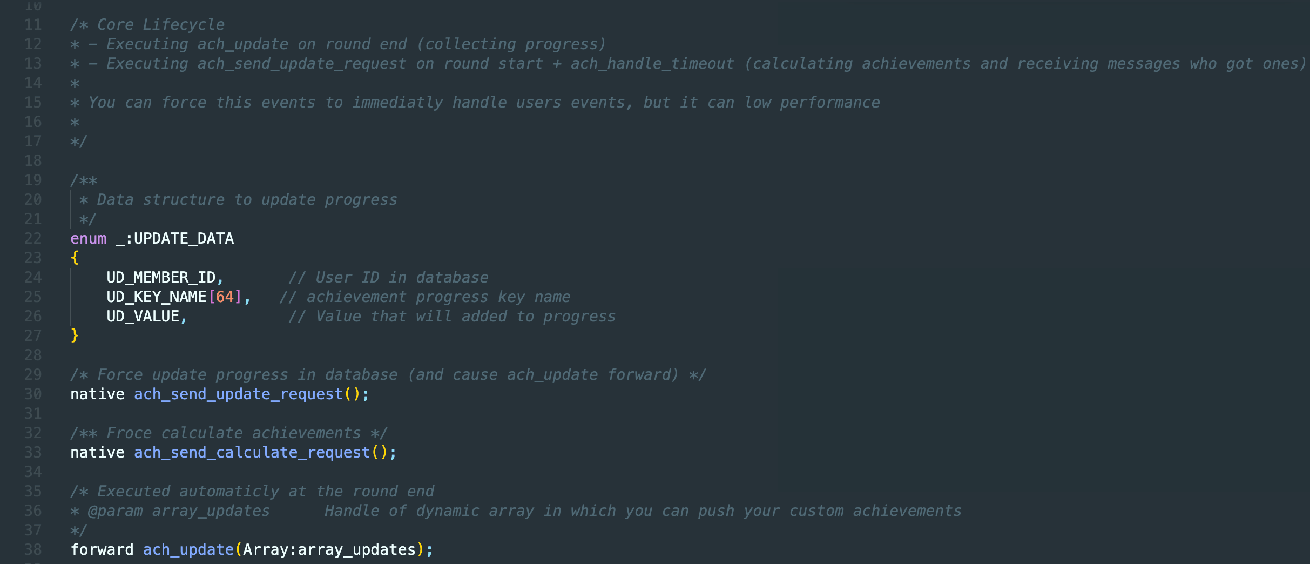Click the "Froce calculate achievements" comment

click(x=233, y=433)
